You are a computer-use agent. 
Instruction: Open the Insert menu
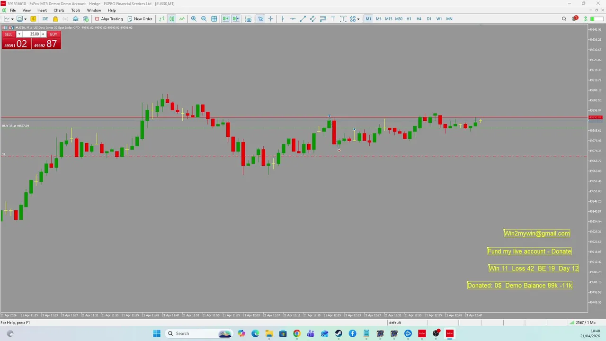[42, 10]
